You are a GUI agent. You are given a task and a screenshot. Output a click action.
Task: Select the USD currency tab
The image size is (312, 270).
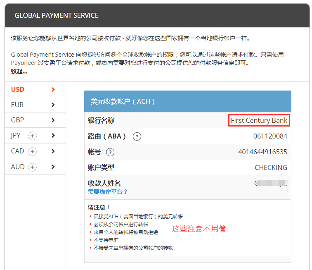(35, 90)
